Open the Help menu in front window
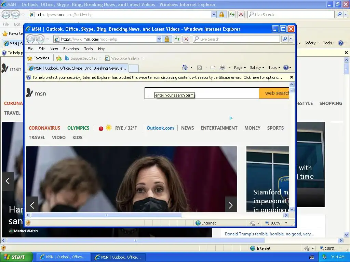The width and height of the screenshot is (350, 262). tap(102, 49)
